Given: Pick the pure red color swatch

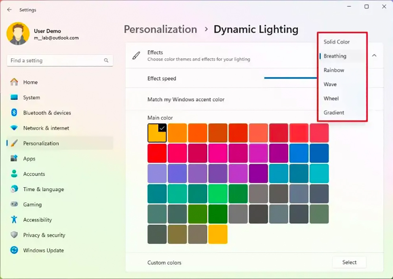Looking at the screenshot, I should (x=157, y=153).
